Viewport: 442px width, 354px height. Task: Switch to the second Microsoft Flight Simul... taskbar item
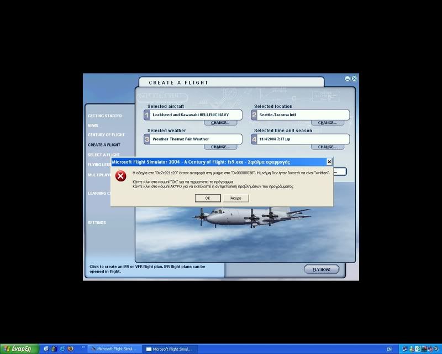[170, 349]
